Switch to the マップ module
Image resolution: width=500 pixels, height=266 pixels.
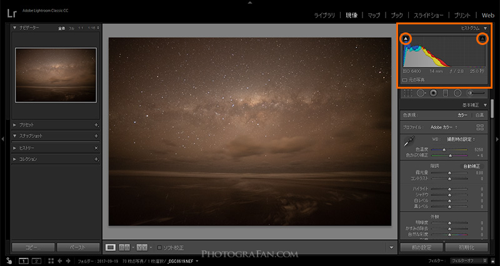click(374, 15)
